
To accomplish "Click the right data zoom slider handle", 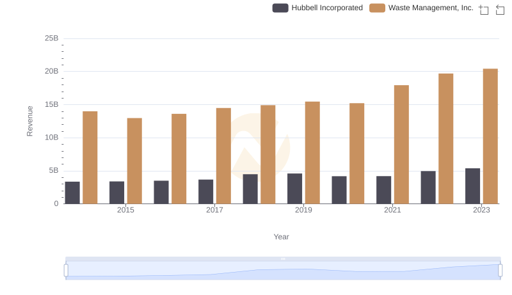I will click(500, 271).
